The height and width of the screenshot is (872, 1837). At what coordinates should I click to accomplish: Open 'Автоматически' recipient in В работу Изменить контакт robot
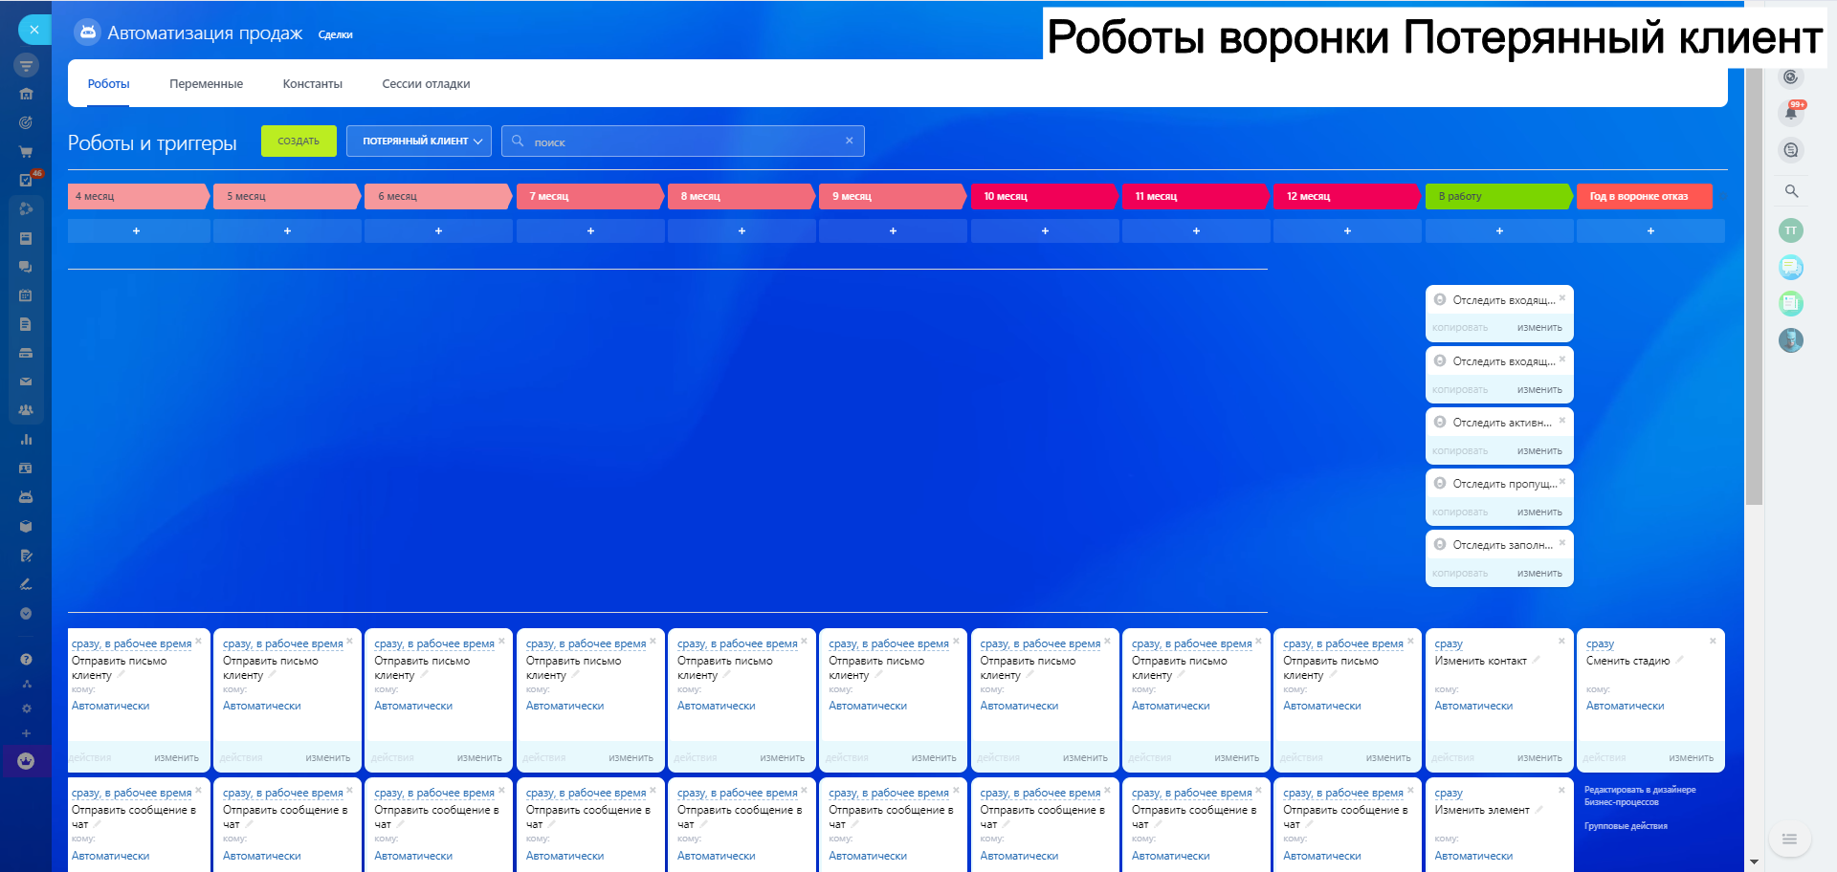point(1473,707)
